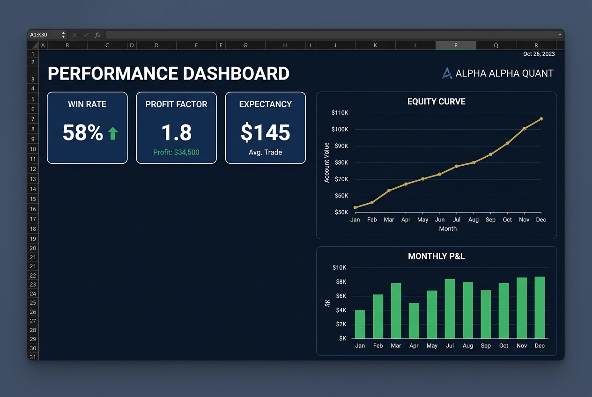Click the EQUITY CURVE chart title
592x397 pixels.
pos(437,102)
